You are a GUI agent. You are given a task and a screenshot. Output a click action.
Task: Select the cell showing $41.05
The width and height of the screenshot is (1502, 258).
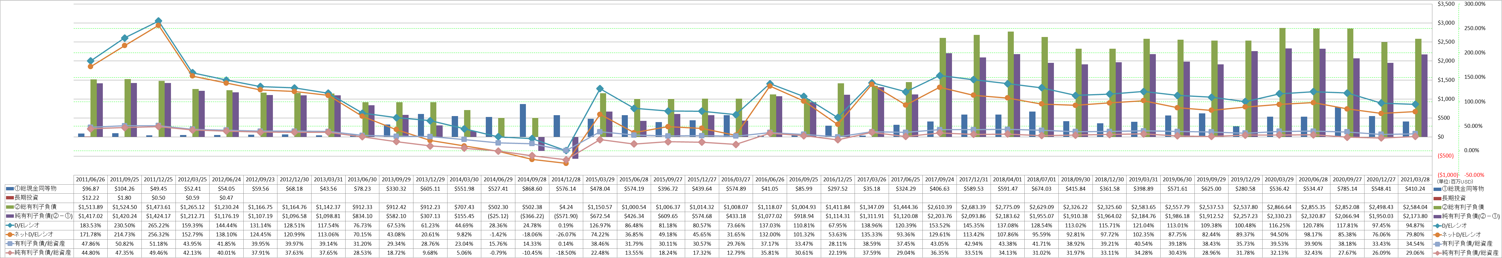click(769, 189)
